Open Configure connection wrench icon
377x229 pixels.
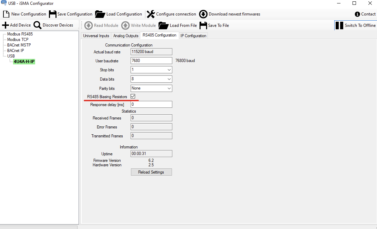tap(151, 14)
